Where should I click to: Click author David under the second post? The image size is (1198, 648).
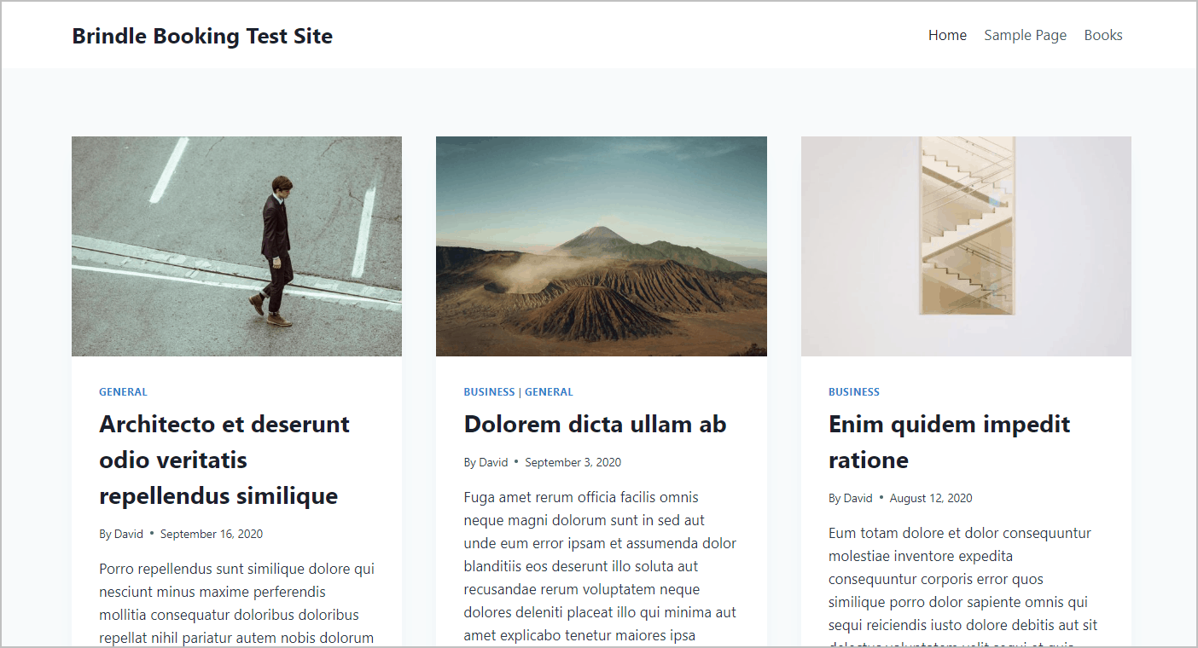click(x=493, y=462)
